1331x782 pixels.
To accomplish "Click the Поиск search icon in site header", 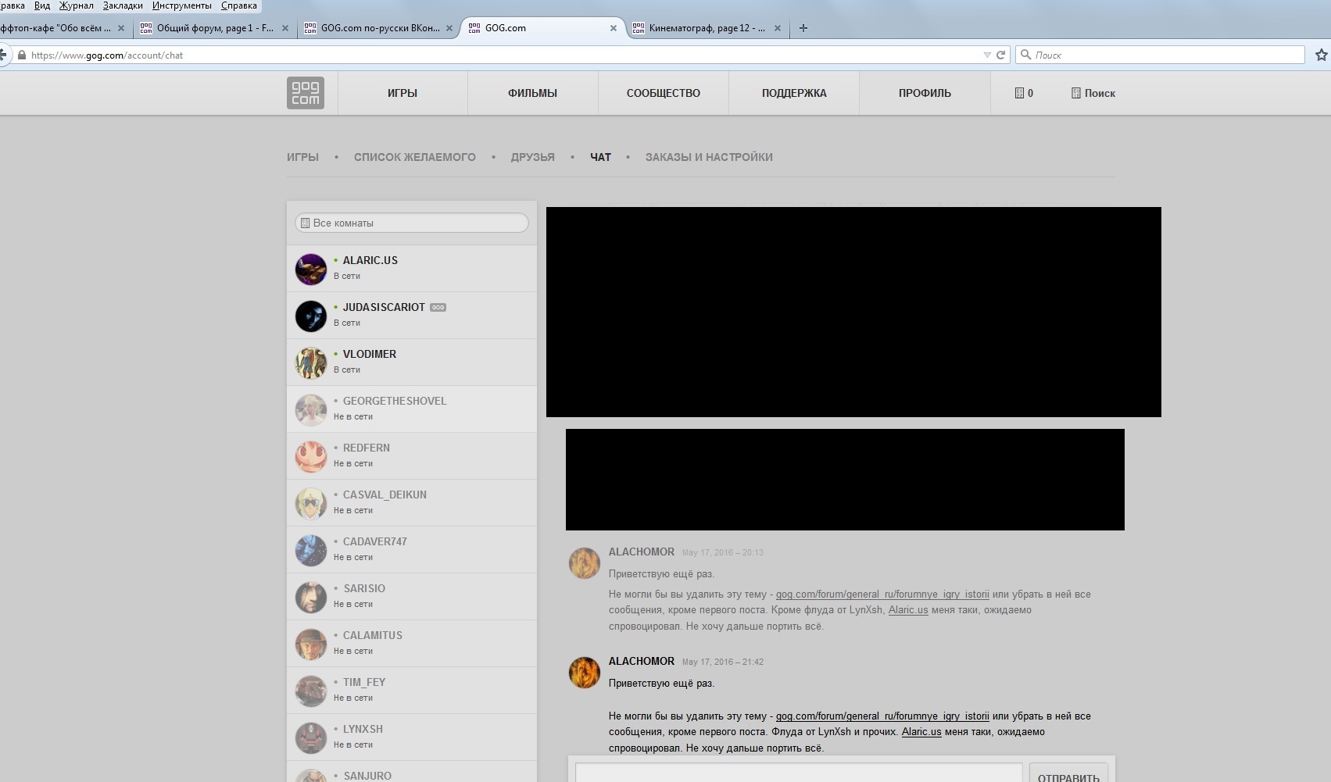I will point(1093,93).
